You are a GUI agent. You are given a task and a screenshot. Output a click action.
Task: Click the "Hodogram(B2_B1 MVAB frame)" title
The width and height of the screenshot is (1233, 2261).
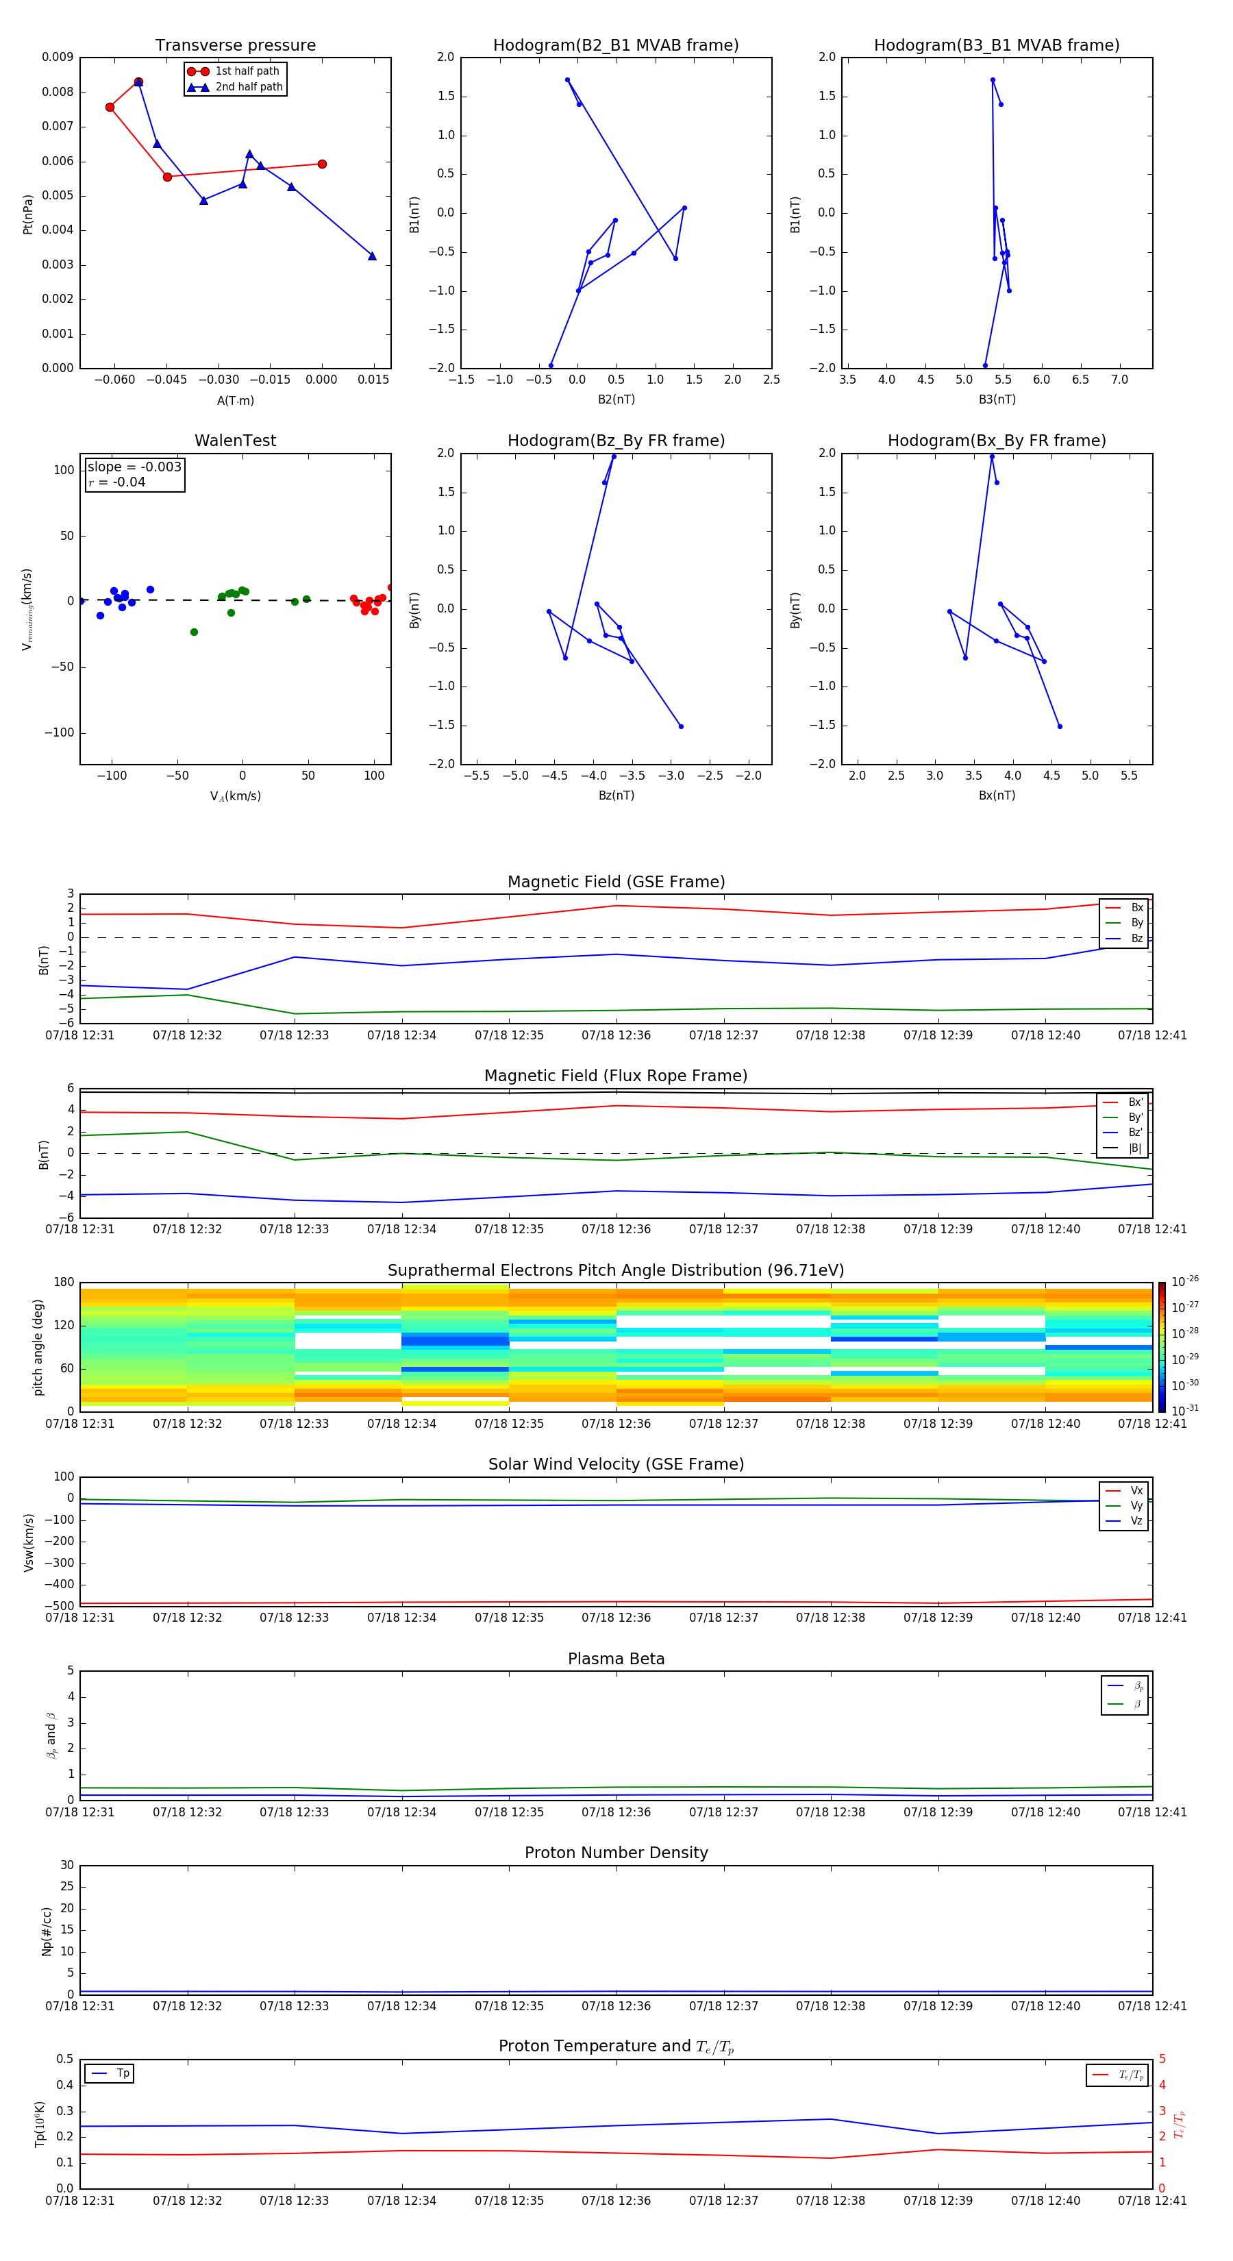tap(616, 46)
